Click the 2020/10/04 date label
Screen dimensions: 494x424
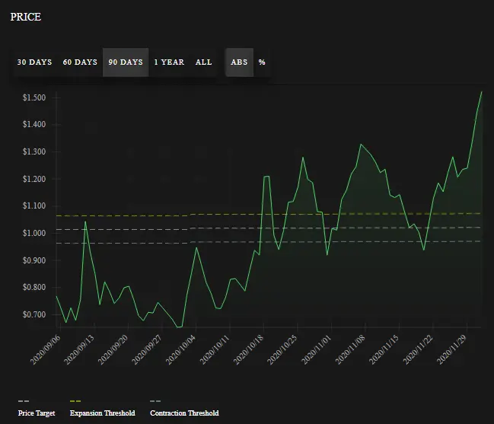[181, 349]
